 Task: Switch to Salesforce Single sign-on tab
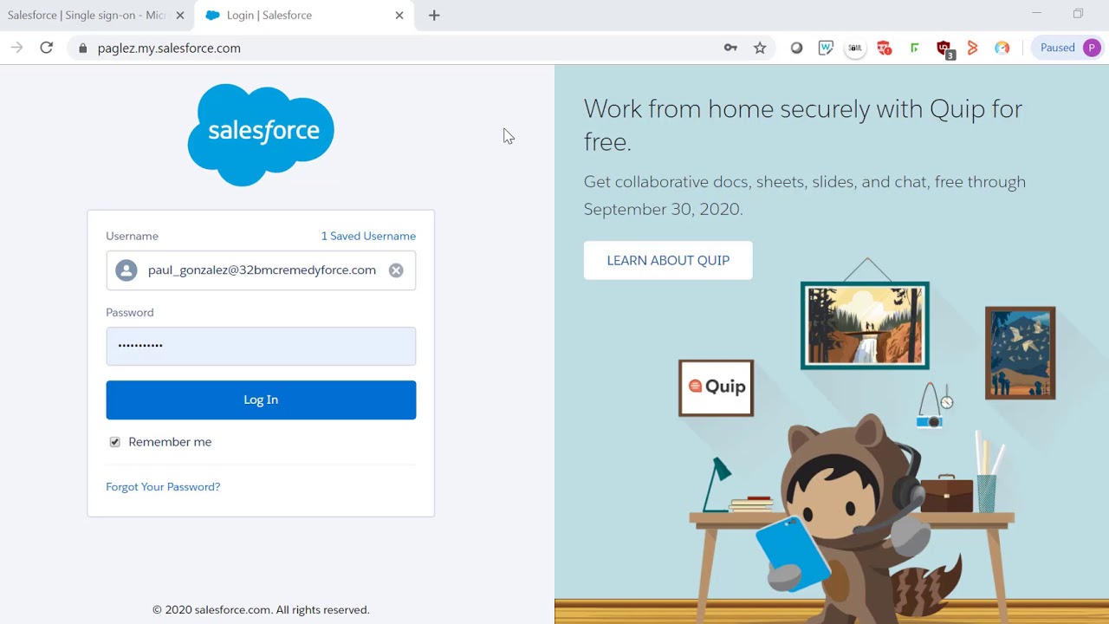point(87,15)
